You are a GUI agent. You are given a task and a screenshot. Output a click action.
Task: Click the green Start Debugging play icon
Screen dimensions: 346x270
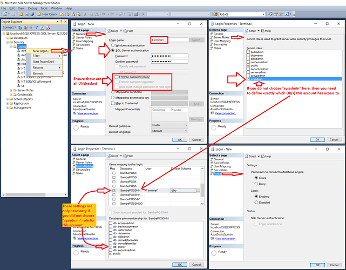[143, 14]
